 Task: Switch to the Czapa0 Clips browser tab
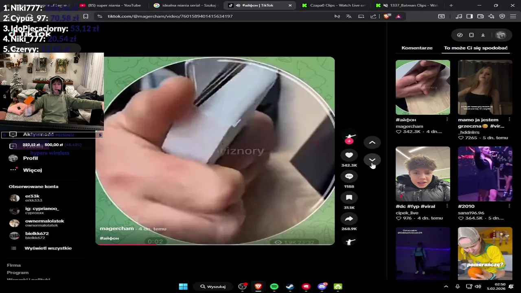pos(334,5)
